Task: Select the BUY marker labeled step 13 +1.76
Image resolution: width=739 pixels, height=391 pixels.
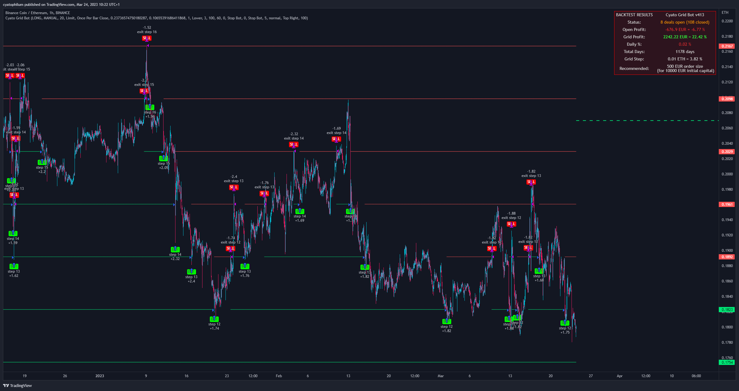Action: pos(245,266)
